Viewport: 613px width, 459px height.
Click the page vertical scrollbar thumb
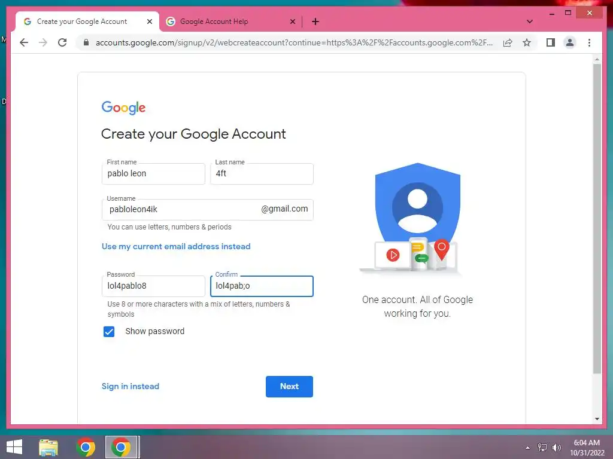tap(597, 219)
